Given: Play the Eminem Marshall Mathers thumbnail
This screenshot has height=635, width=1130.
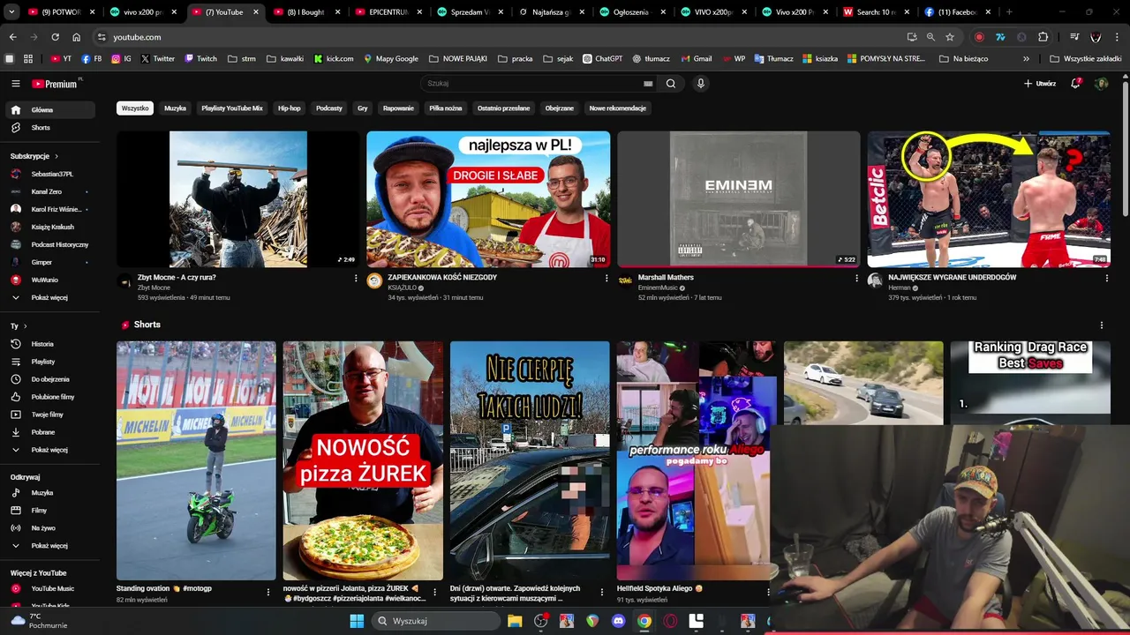Looking at the screenshot, I should pos(738,199).
